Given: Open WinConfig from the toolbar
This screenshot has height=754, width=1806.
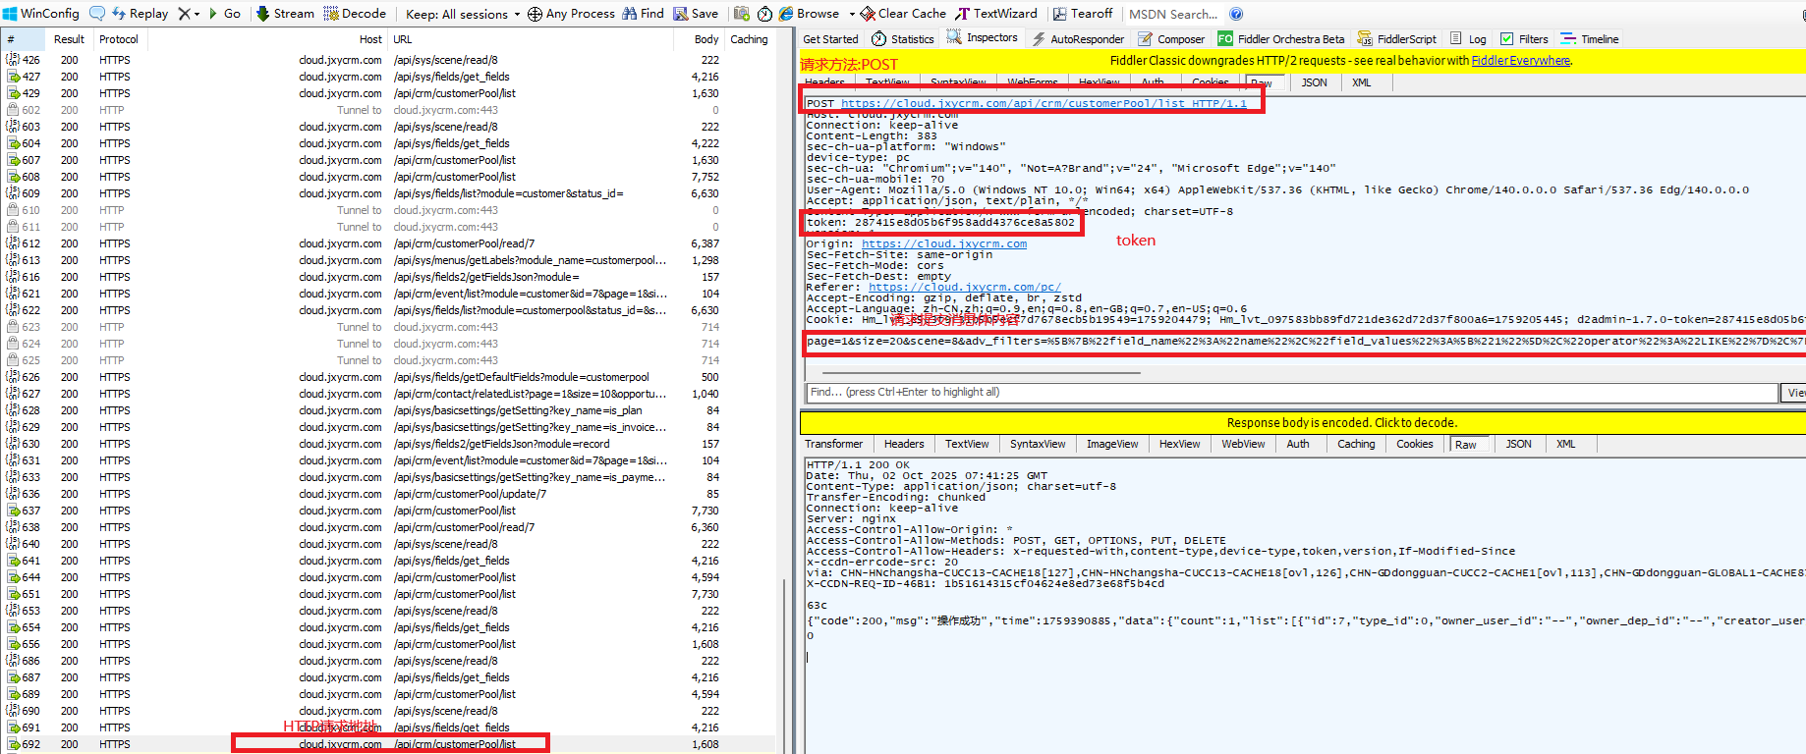Looking at the screenshot, I should (x=41, y=13).
